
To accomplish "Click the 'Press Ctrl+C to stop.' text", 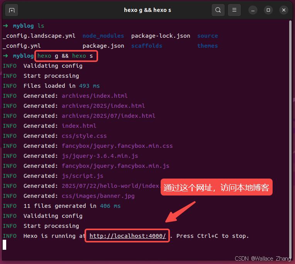I will click(x=213, y=236).
